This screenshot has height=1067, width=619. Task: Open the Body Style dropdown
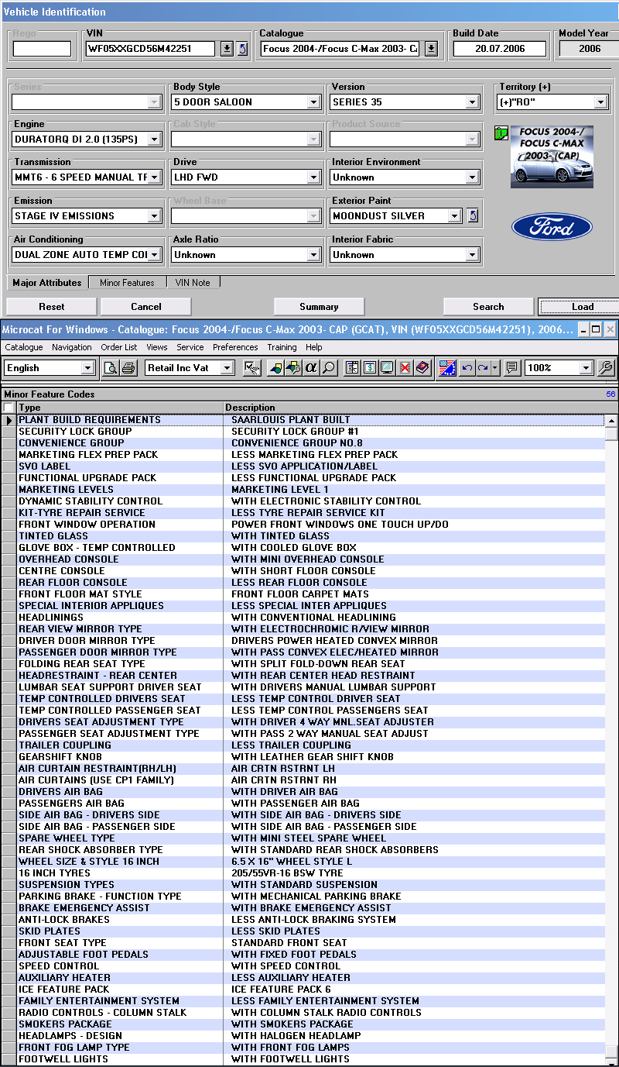coord(313,102)
